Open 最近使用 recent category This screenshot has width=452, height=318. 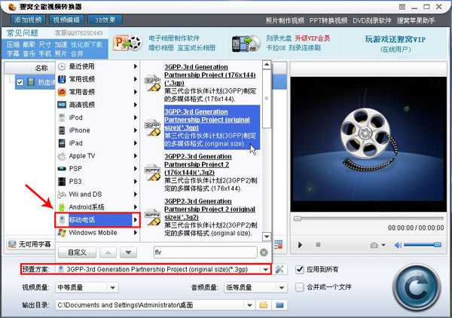point(98,66)
